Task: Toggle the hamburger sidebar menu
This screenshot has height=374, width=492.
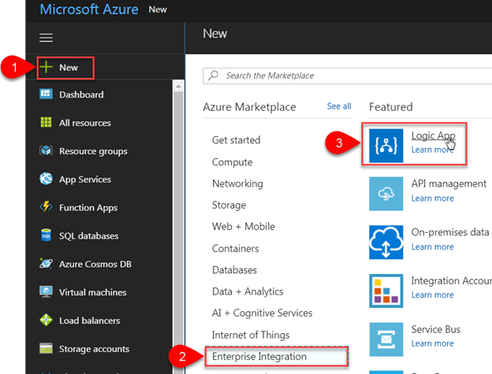Action: click(x=46, y=38)
